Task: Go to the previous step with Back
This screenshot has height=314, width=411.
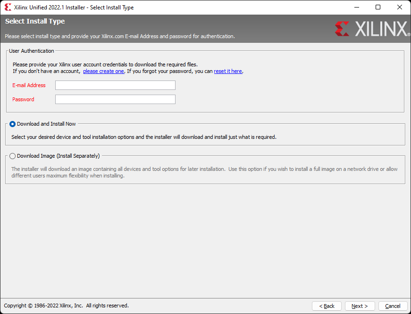Action: tap(327, 306)
